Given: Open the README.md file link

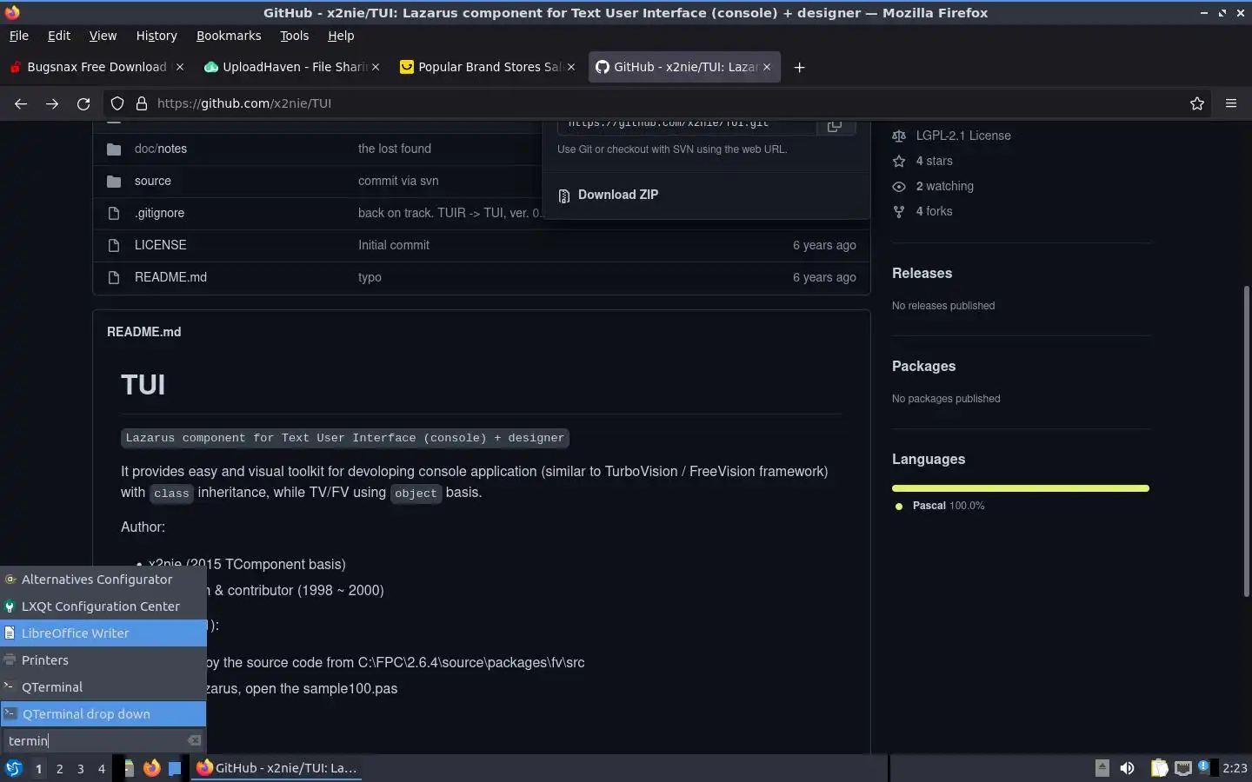Looking at the screenshot, I should click(170, 277).
